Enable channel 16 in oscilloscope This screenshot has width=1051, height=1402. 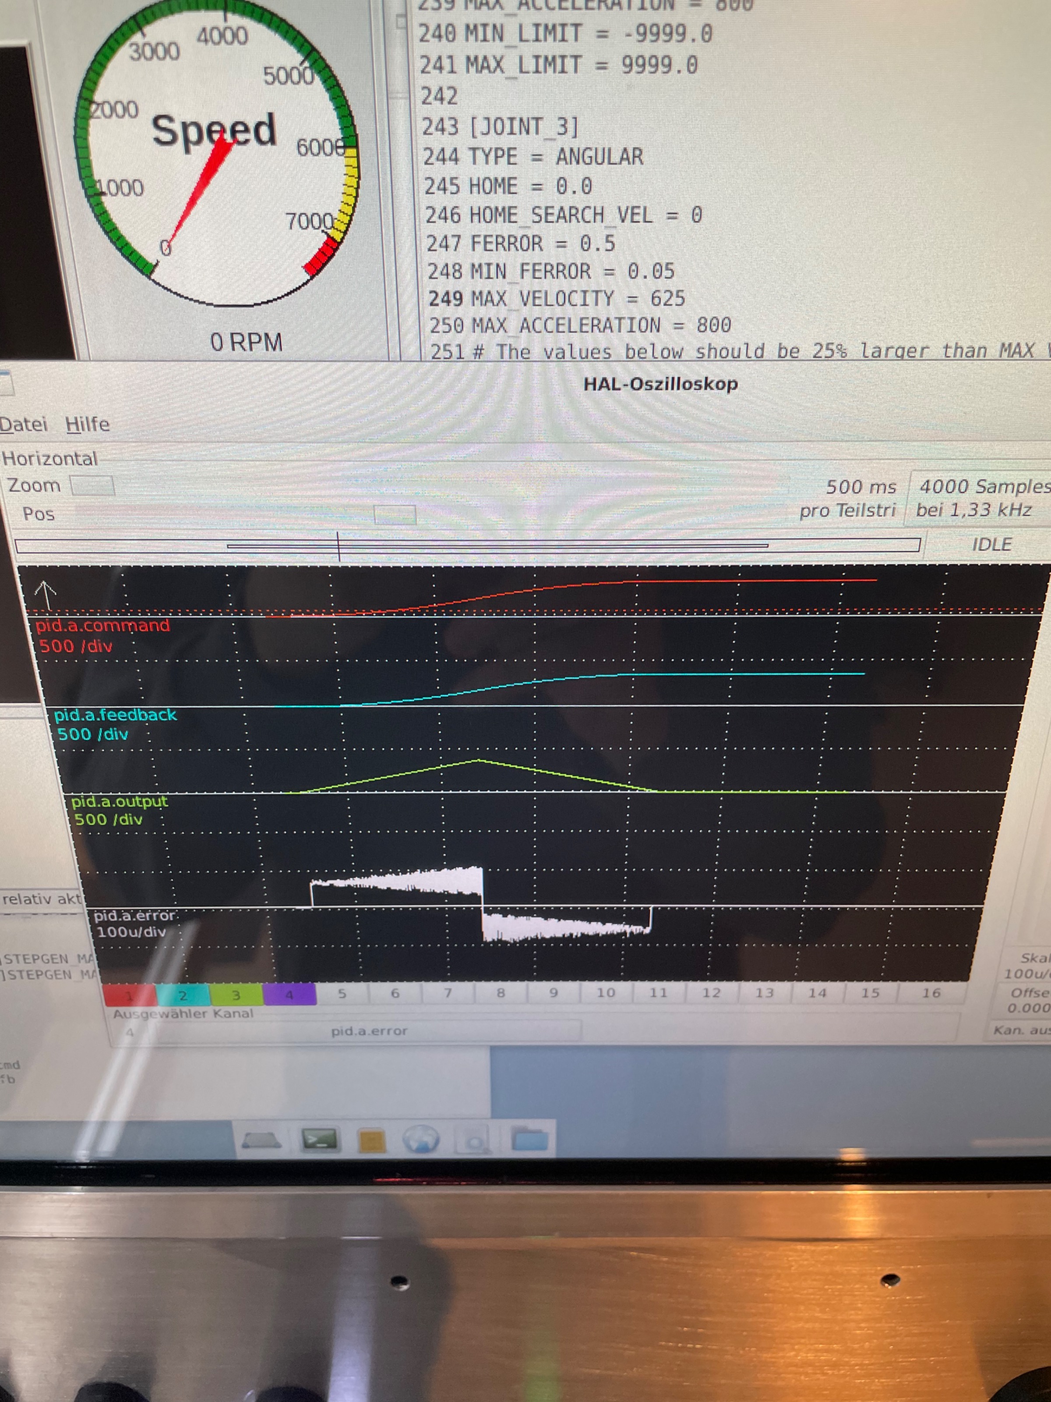click(x=931, y=992)
